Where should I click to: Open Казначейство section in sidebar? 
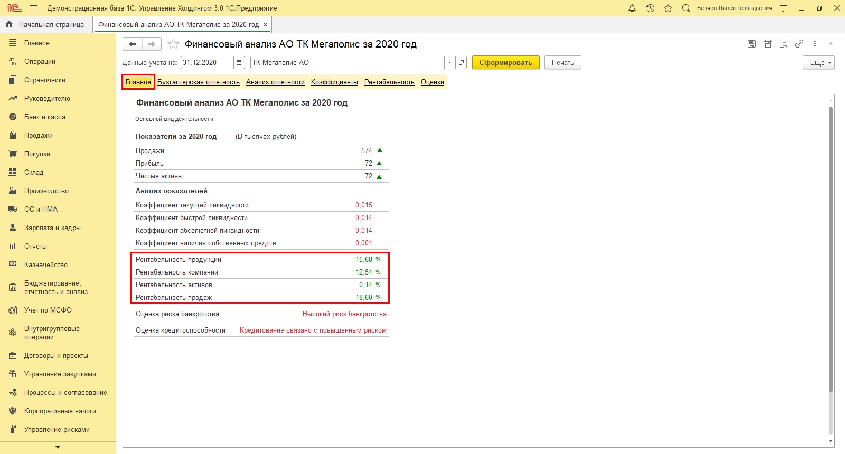click(x=58, y=265)
